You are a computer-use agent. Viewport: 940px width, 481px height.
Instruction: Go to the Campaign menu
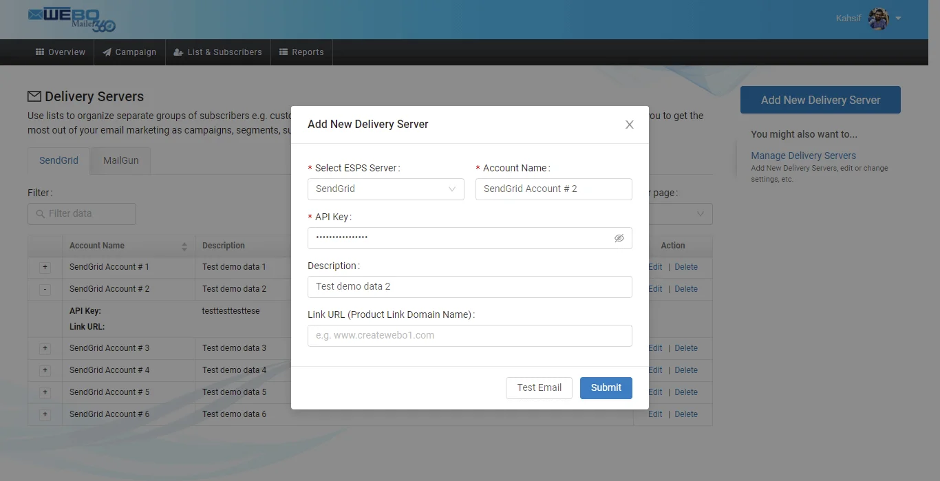click(129, 52)
